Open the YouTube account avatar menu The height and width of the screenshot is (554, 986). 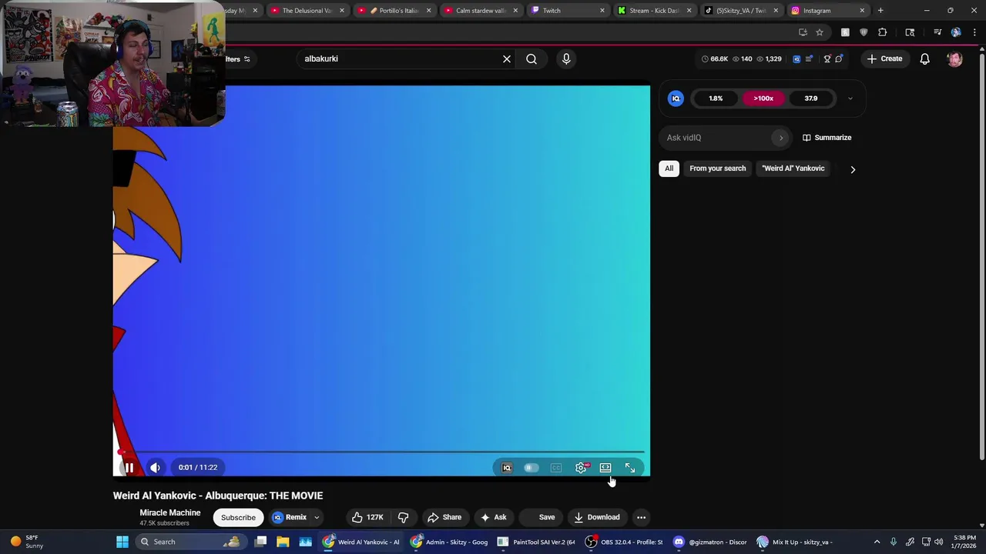[955, 59]
